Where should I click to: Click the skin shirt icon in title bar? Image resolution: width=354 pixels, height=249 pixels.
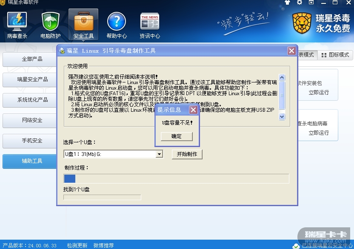coord(287,3)
